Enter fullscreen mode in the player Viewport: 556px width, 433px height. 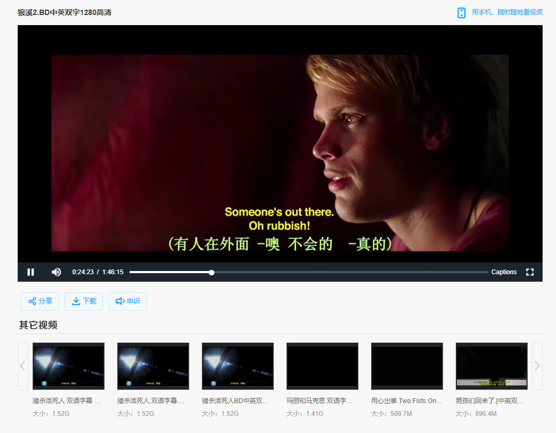click(530, 272)
